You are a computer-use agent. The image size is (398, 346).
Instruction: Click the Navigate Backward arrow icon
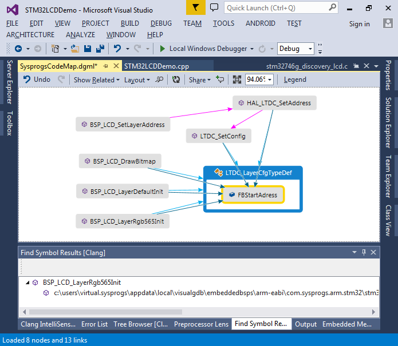coord(18,49)
